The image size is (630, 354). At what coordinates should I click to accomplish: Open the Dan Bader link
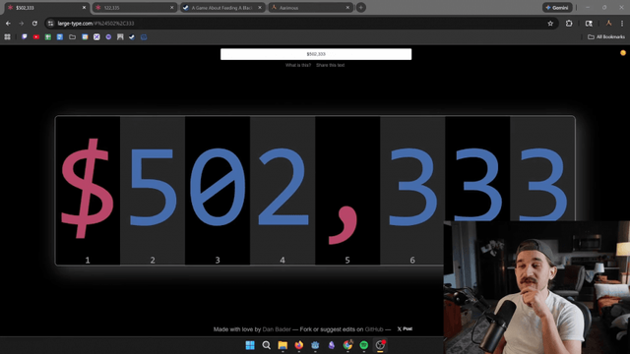pyautogui.click(x=277, y=329)
